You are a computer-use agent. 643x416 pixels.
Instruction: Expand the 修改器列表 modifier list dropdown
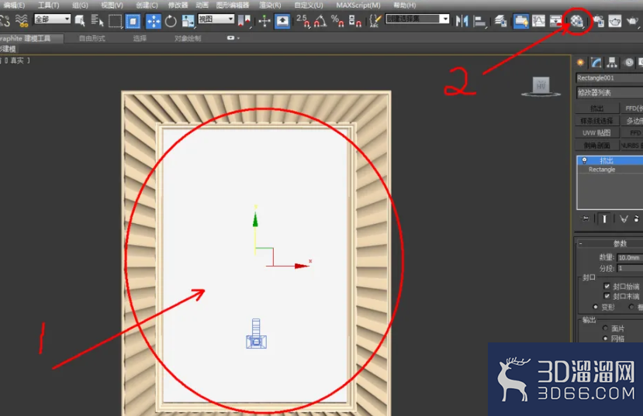click(610, 92)
